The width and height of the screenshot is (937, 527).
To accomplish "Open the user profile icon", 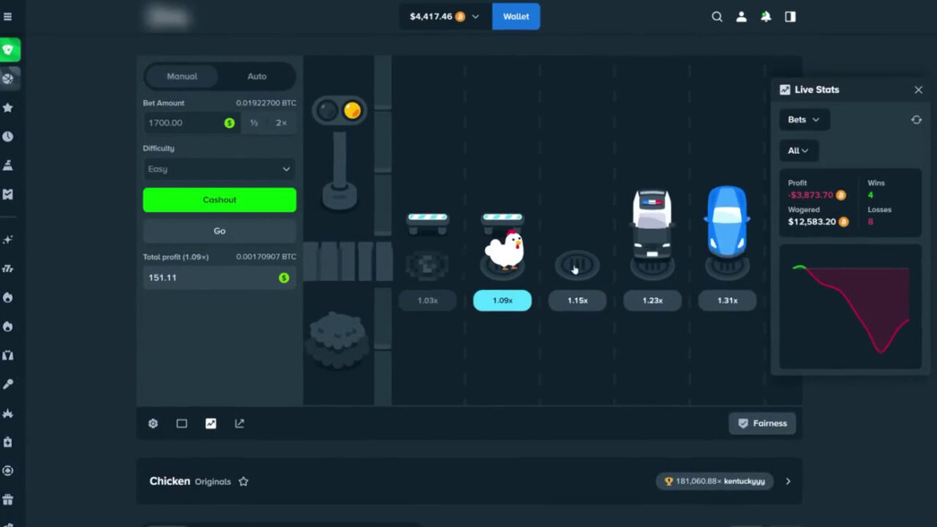I will pos(741,17).
